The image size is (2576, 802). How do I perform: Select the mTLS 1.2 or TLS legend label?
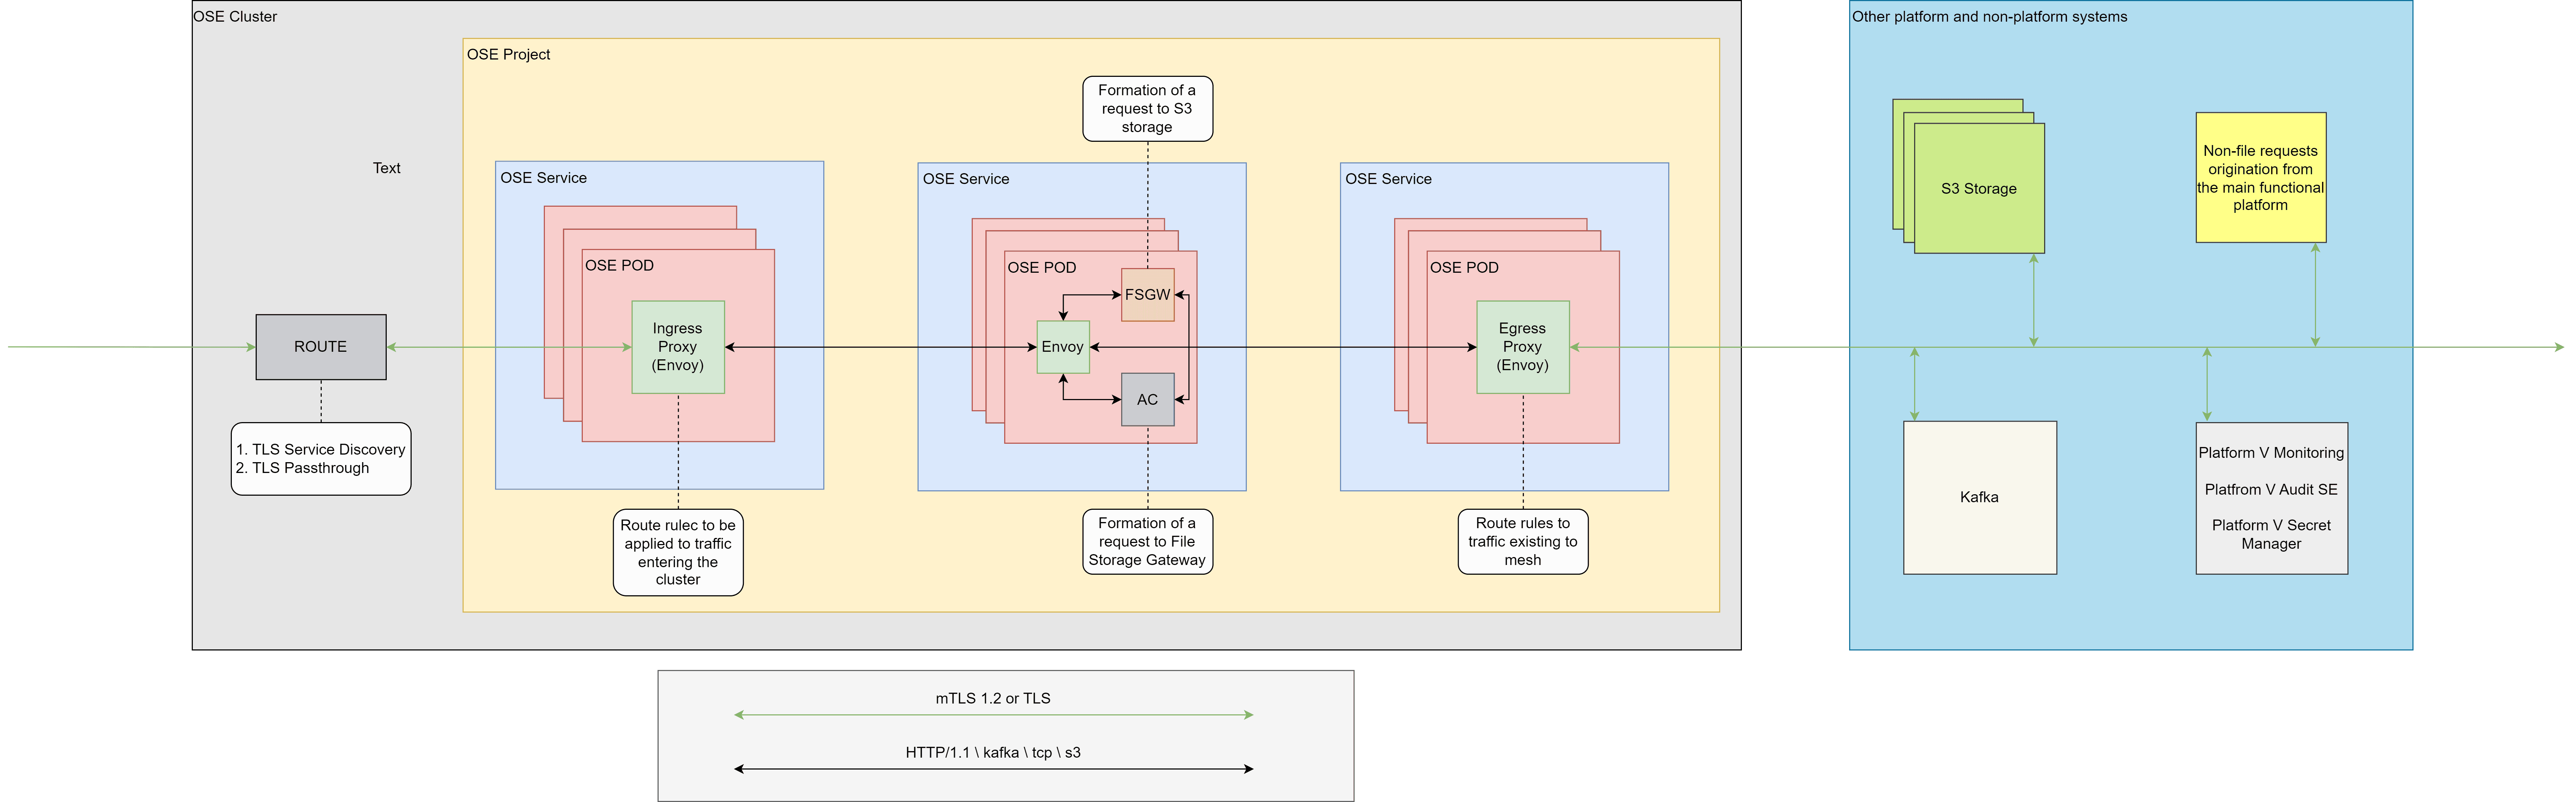click(x=993, y=698)
